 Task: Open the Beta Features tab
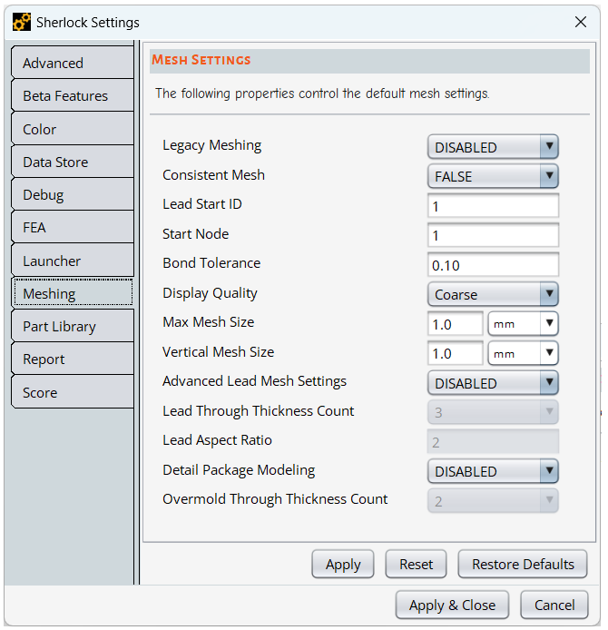[x=72, y=96]
